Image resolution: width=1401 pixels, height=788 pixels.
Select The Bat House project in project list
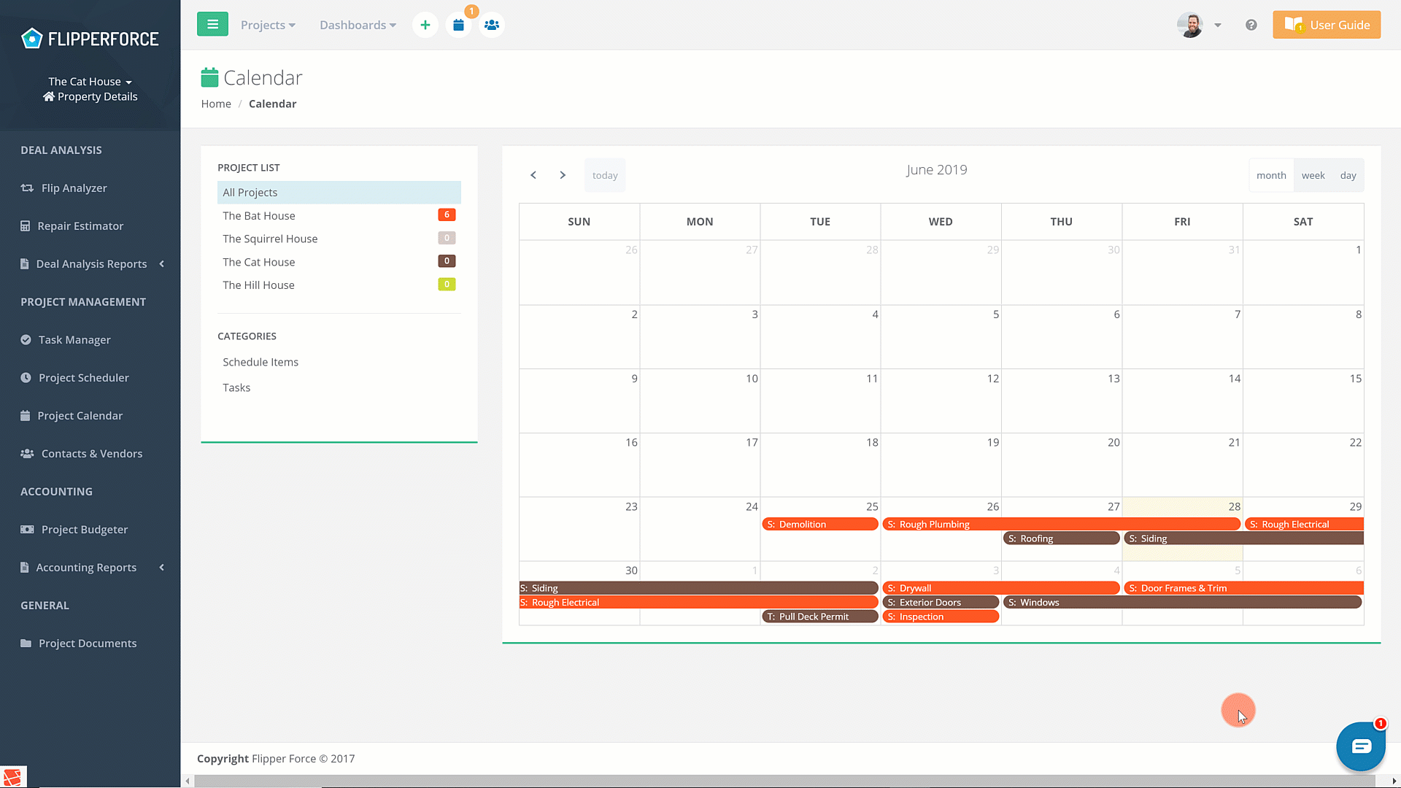pos(259,215)
